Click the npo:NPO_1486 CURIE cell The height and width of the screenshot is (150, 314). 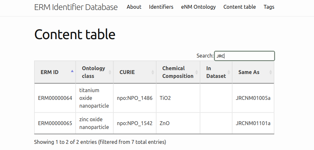click(134, 98)
